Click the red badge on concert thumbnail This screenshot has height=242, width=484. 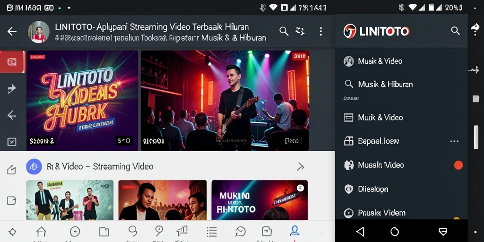[x=299, y=57]
